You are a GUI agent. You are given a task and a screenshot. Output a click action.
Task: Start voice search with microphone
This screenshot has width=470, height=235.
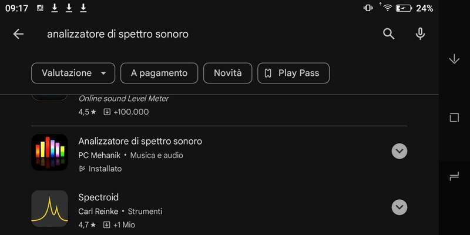coord(420,34)
